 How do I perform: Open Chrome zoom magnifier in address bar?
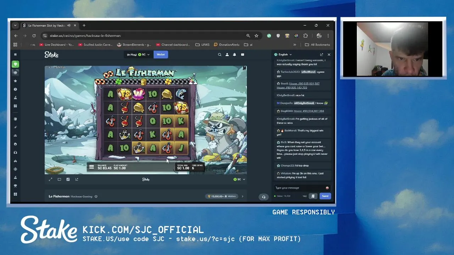pyautogui.click(x=248, y=36)
